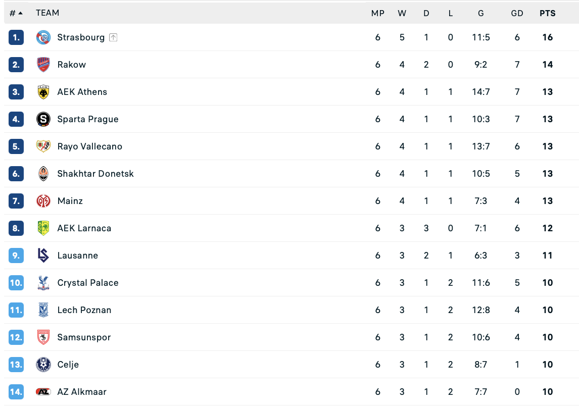This screenshot has height=408, width=579.
Task: Click the Mainz club logo
Action: (43, 201)
